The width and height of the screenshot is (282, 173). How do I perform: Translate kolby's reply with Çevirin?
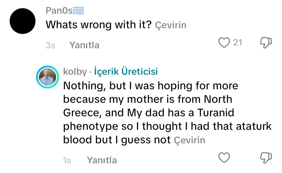tap(190, 140)
